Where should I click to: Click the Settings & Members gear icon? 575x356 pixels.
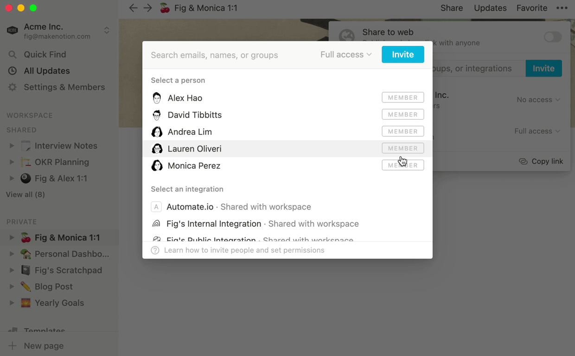pos(13,87)
